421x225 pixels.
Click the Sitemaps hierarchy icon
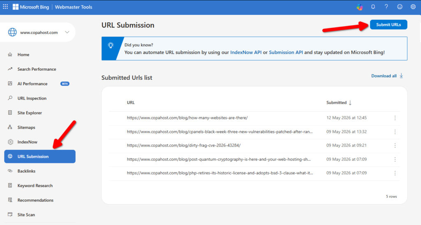(10, 127)
